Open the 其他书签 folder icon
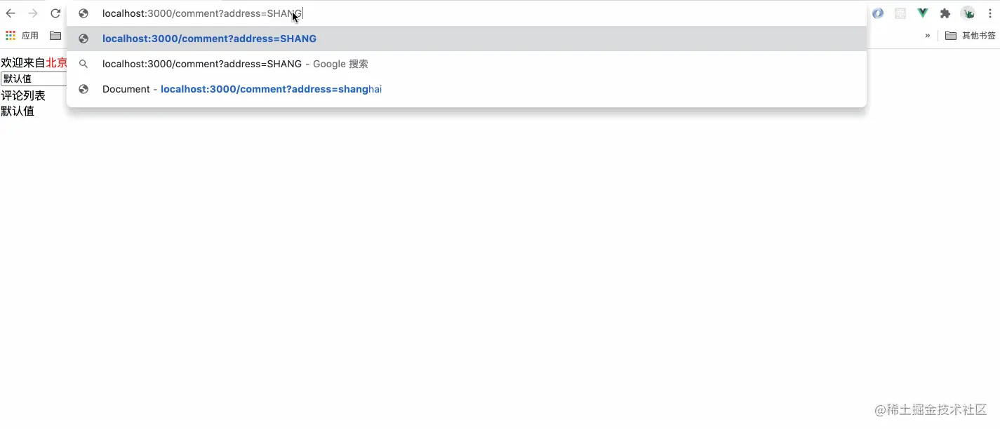 [x=951, y=34]
